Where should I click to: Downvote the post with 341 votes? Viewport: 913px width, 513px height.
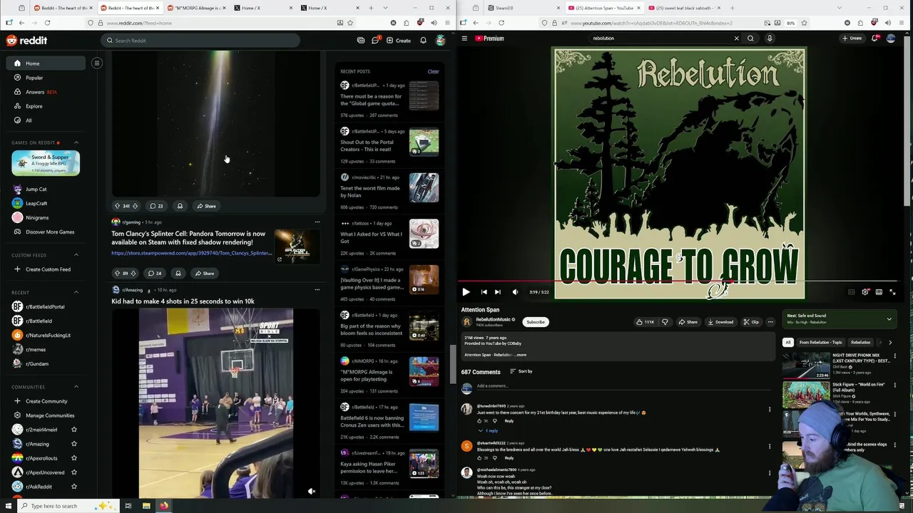coord(135,206)
